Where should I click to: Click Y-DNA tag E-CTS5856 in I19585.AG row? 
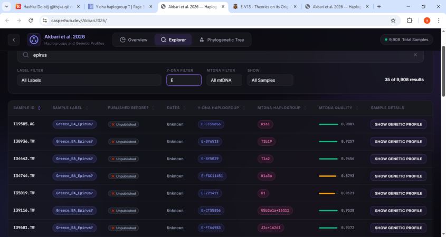[x=211, y=124]
